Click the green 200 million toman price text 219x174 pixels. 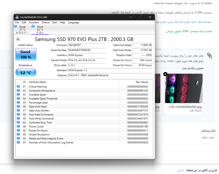point(189,31)
